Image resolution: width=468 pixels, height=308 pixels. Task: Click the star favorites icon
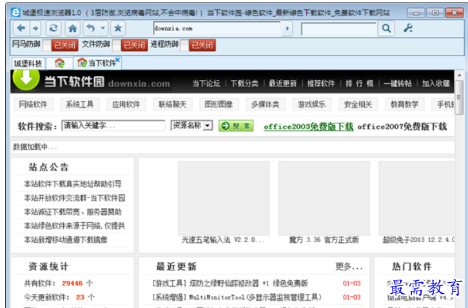118,28
